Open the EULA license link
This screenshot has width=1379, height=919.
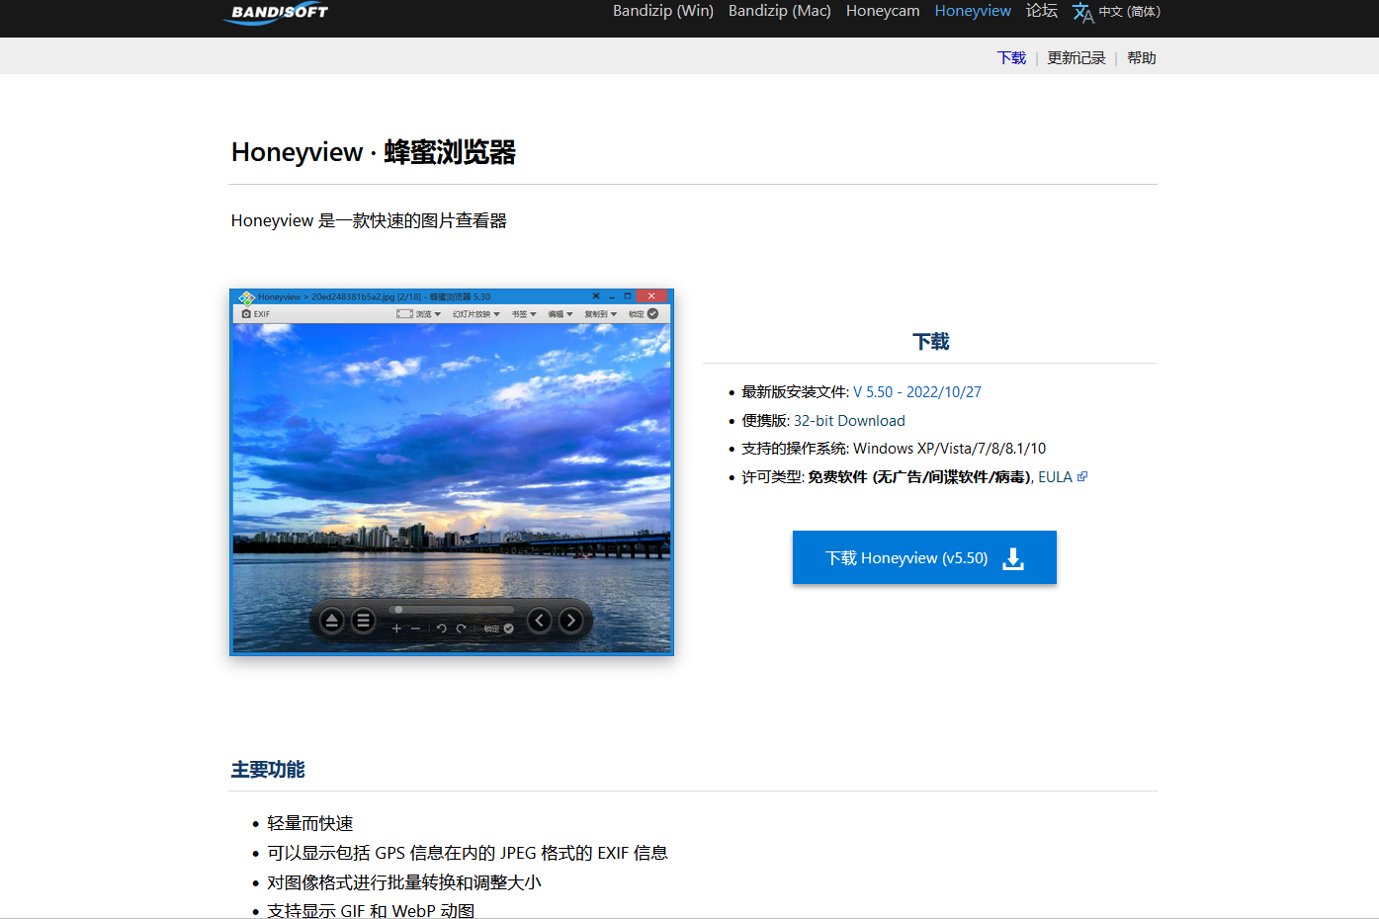click(1062, 477)
